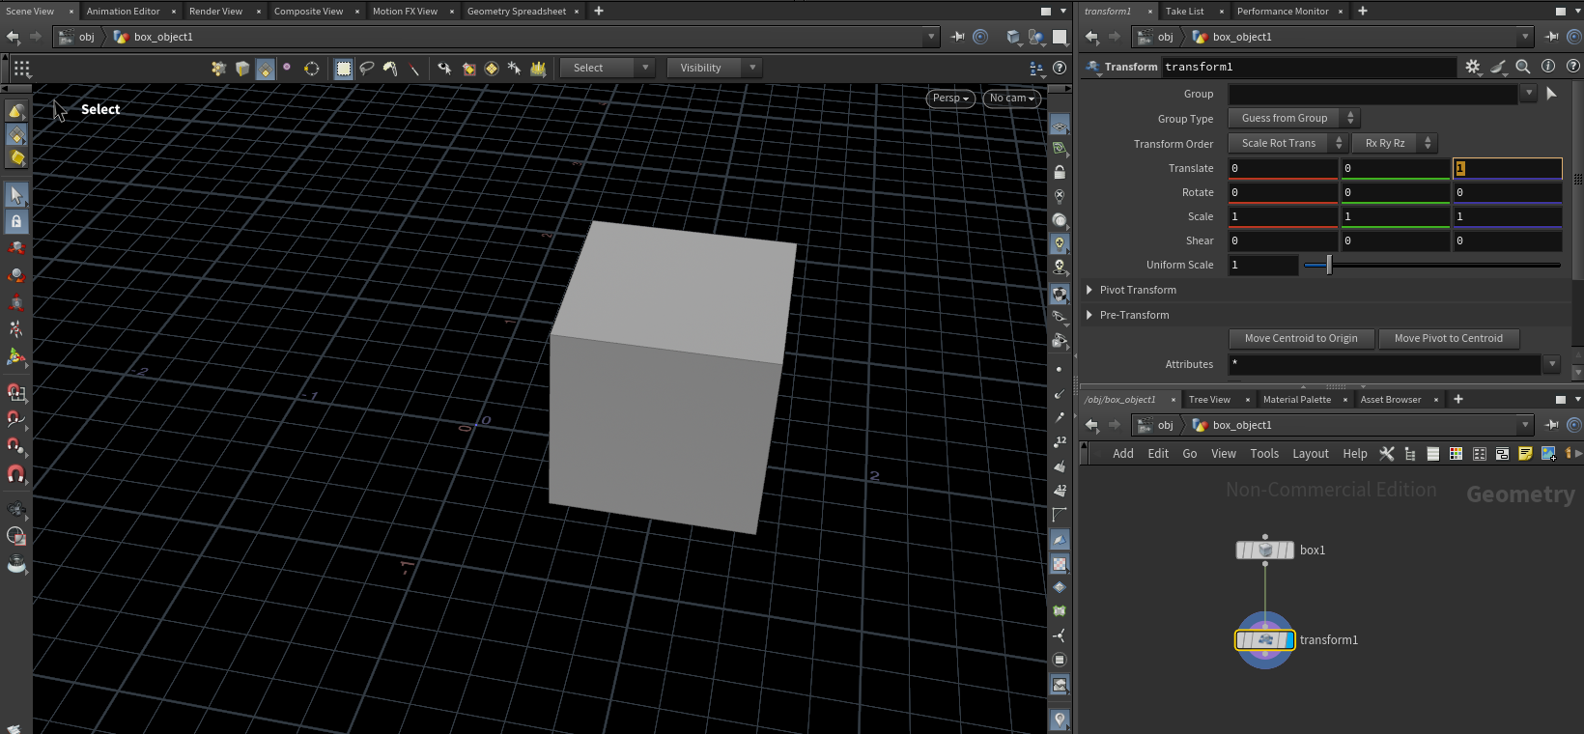The height and width of the screenshot is (734, 1584).
Task: Click the tree view icon in network toolbar
Action: point(1410,453)
